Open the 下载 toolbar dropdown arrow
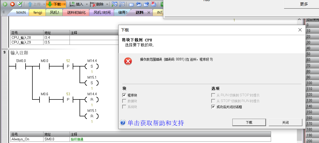 coord(64,4)
